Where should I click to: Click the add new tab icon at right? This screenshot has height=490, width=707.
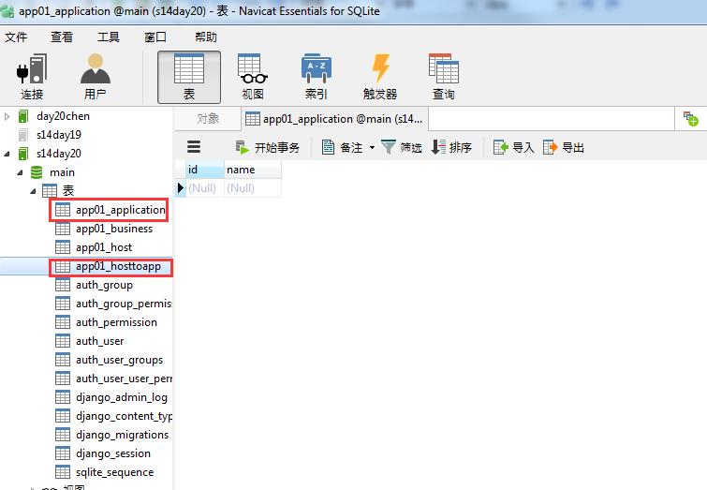pyautogui.click(x=691, y=119)
